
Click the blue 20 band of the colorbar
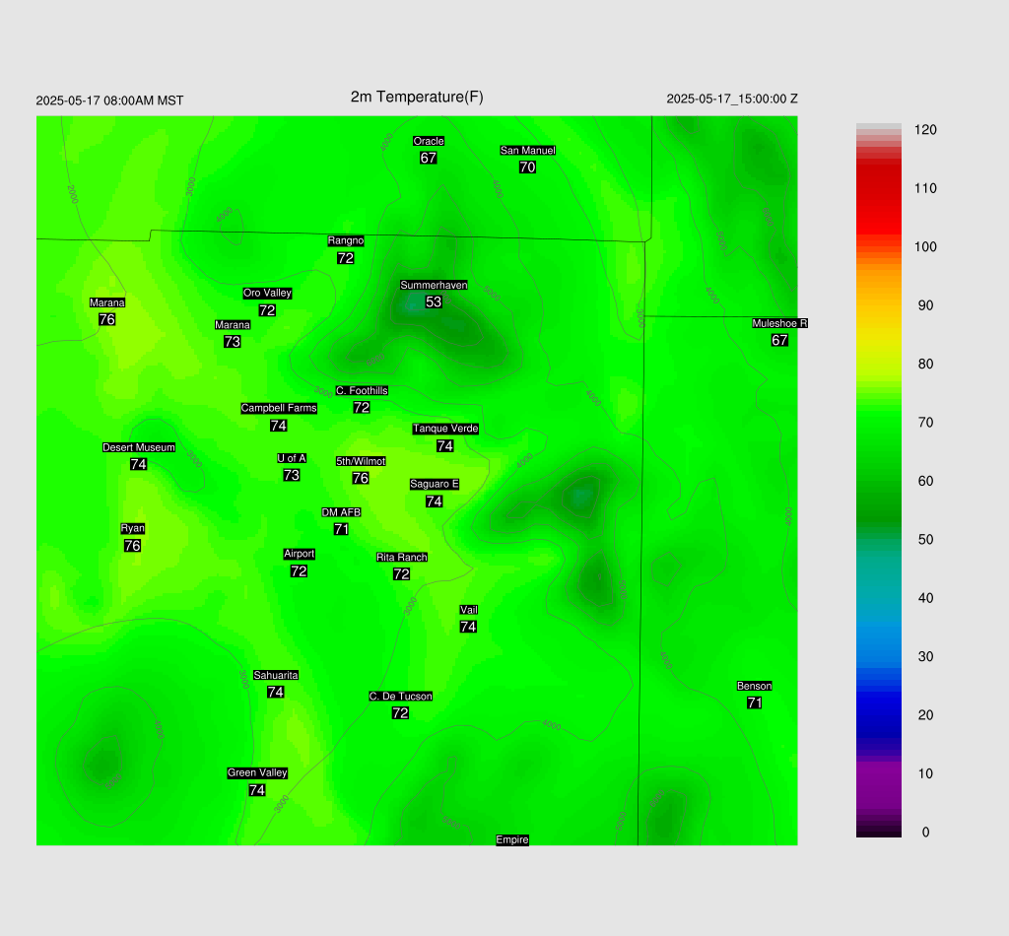(x=878, y=715)
